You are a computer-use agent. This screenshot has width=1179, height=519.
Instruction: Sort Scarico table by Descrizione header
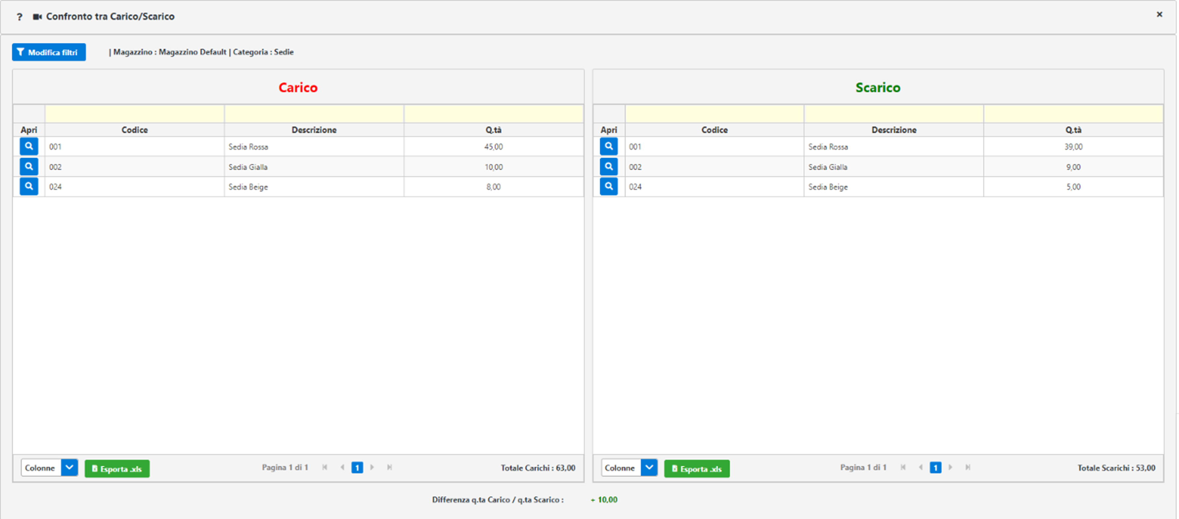(894, 130)
